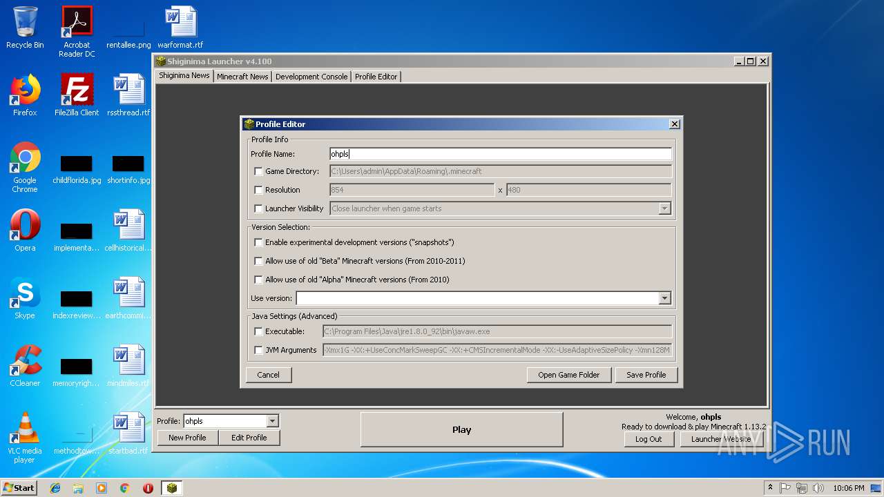Open Google Chrome desktop shortcut
The image size is (884, 497).
pos(25,167)
